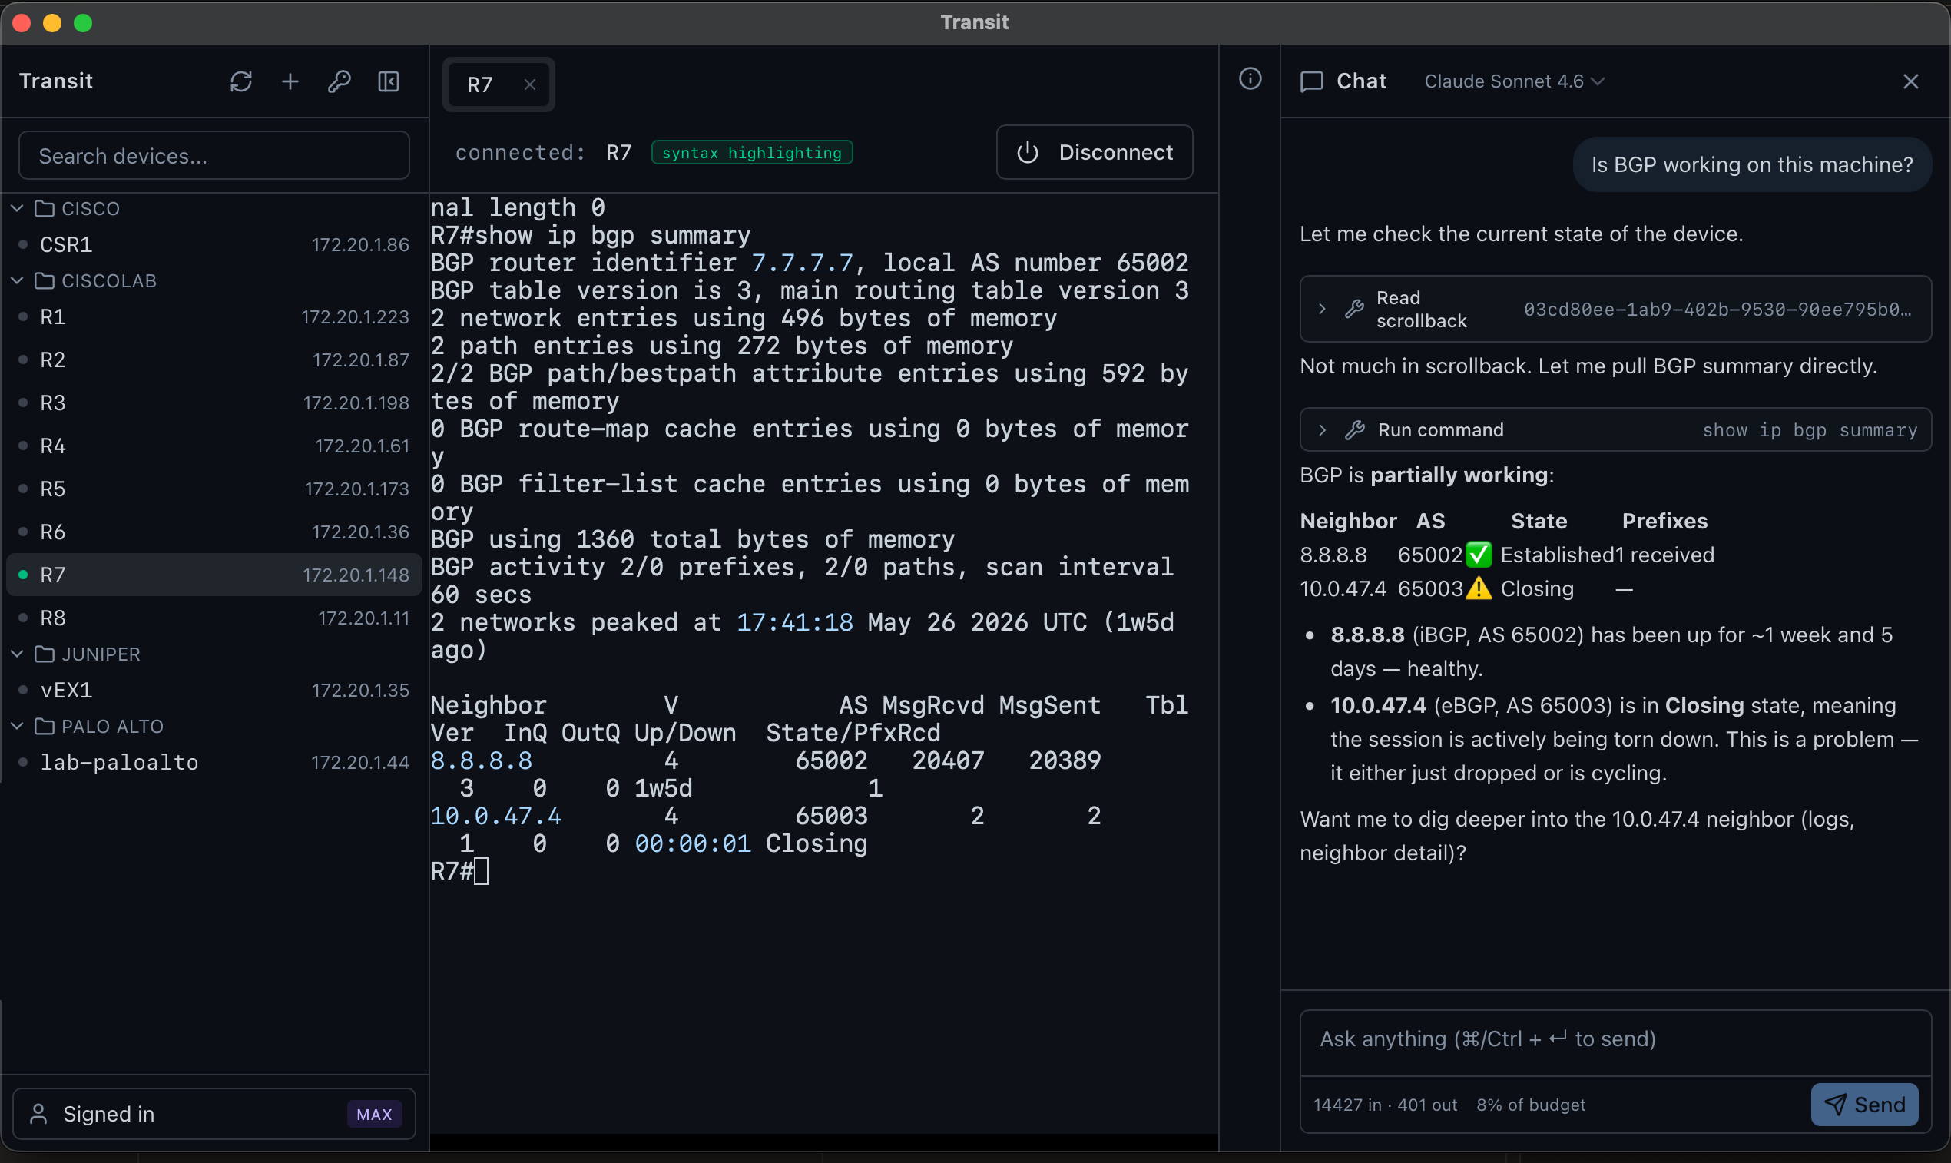This screenshot has height=1163, width=1951.
Task: Select device R1
Action: (x=214, y=316)
